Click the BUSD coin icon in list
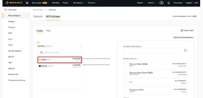This screenshot has width=203, height=98. click(x=40, y=66)
